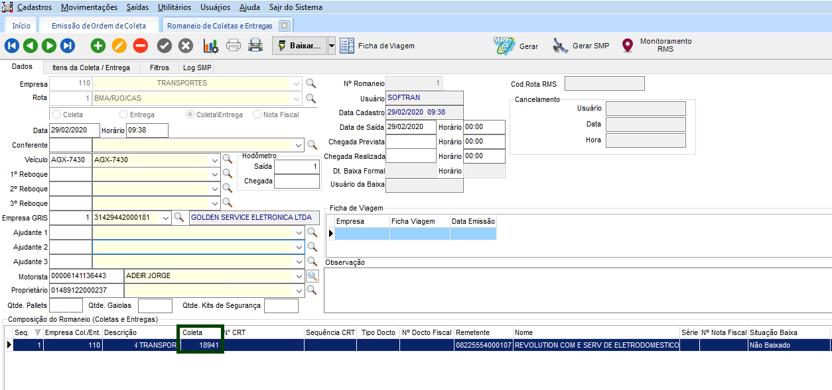Click the green add new record icon
Image resolution: width=832 pixels, height=390 pixels.
click(x=98, y=46)
